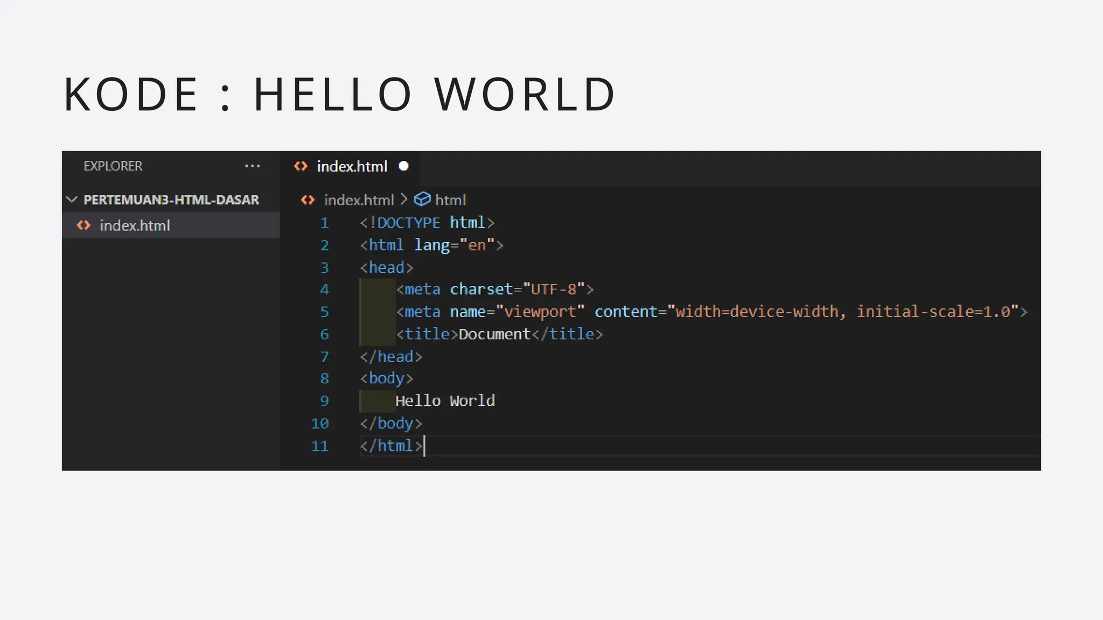The width and height of the screenshot is (1103, 620).
Task: Click line number 3 in gutter
Action: 324,267
